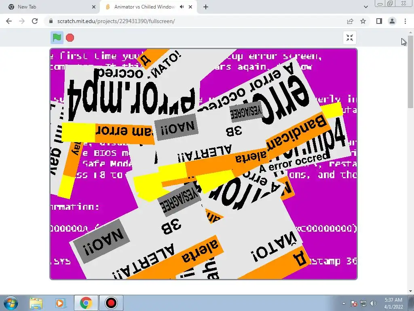Open the screen recorder taskbar icon

(111, 303)
